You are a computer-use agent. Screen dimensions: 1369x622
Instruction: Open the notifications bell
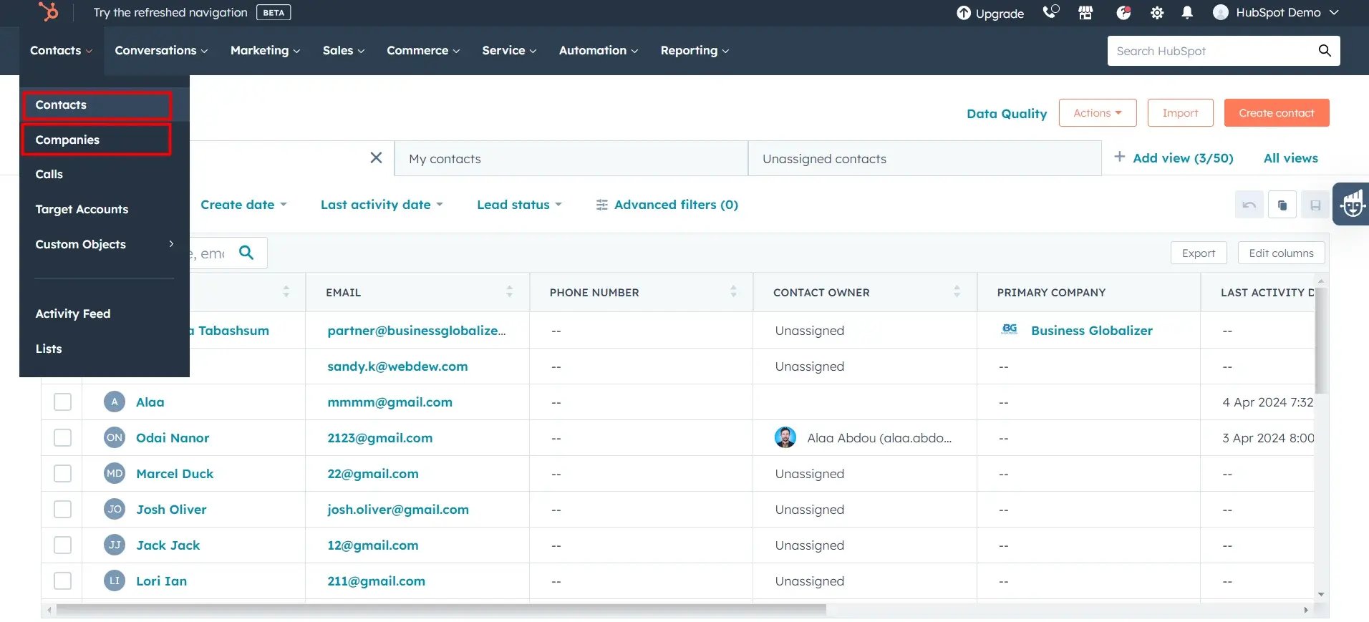click(1187, 13)
